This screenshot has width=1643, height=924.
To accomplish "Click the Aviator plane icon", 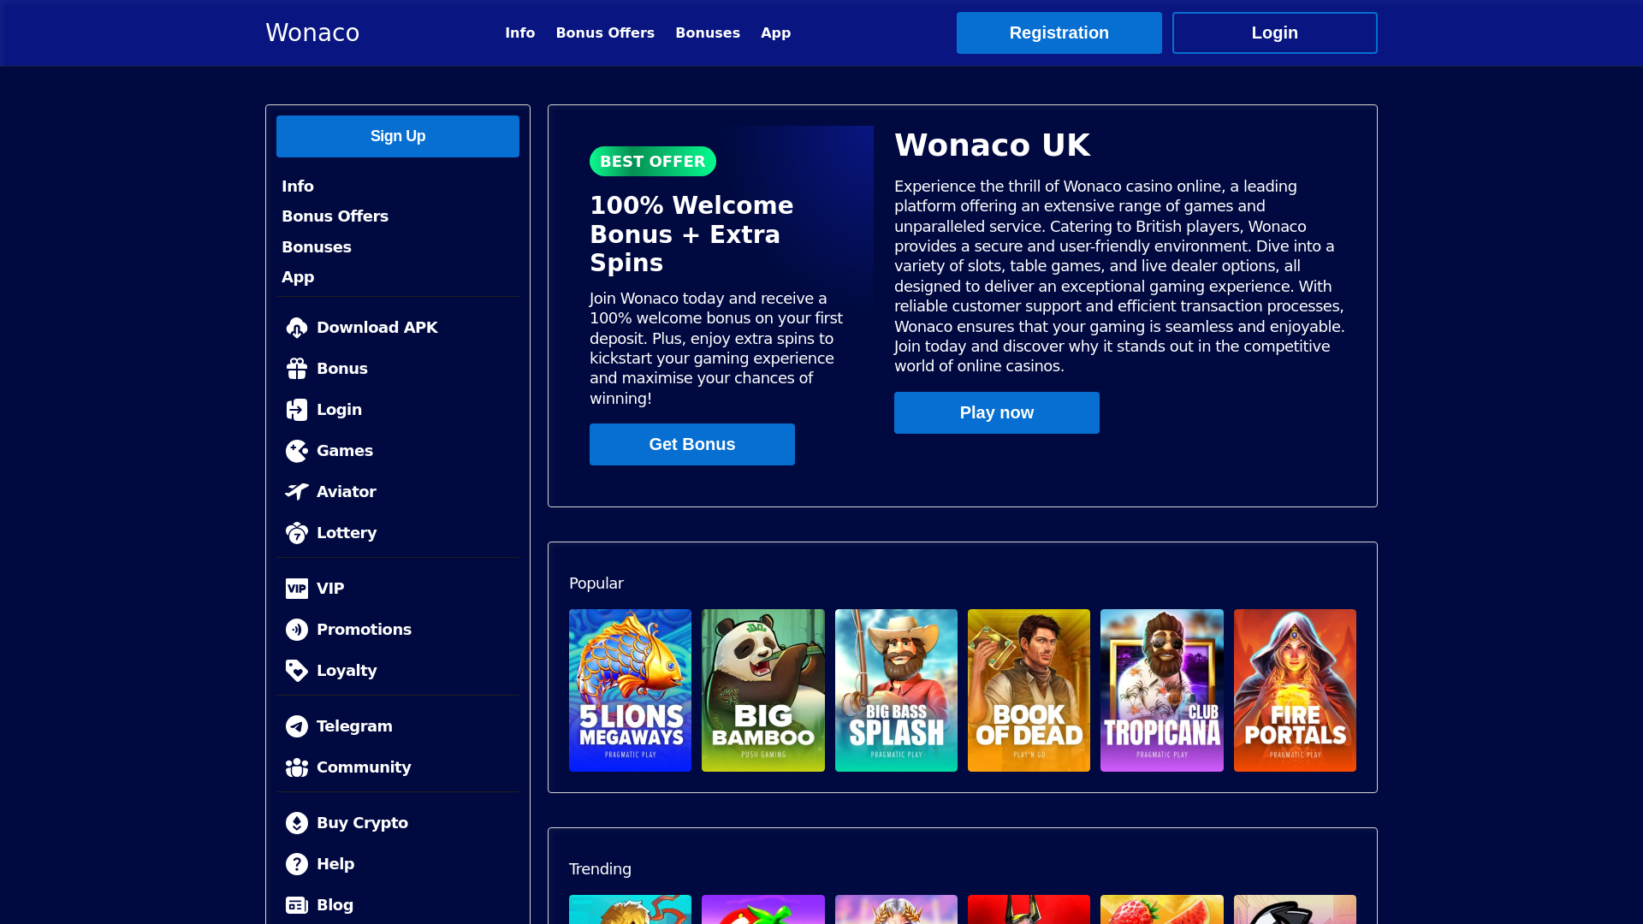I will 297,492.
